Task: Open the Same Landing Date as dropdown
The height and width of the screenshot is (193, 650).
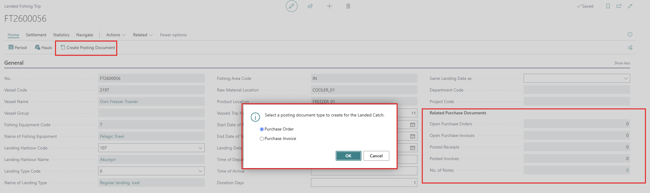Action: point(626,78)
